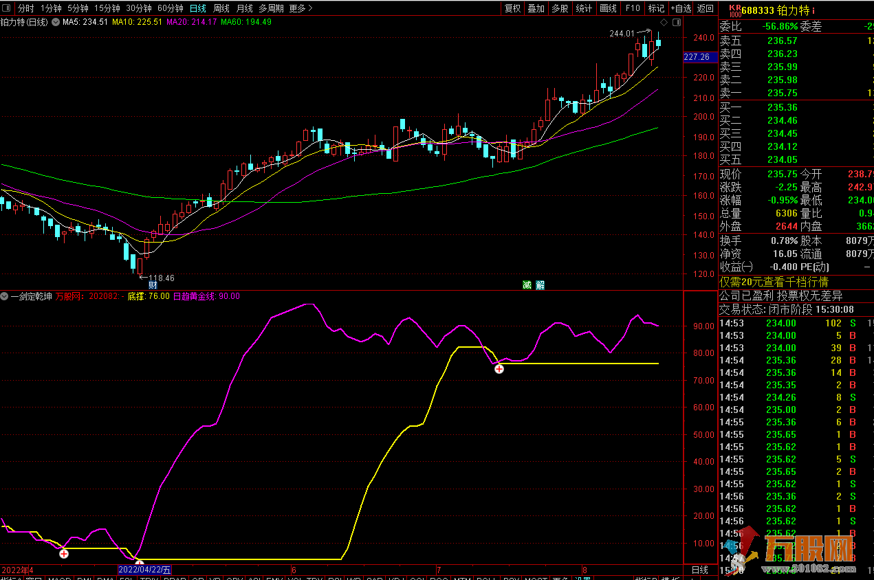874x580 pixels.
Task: Open the 60分钟 period tab
Action: coord(171,8)
